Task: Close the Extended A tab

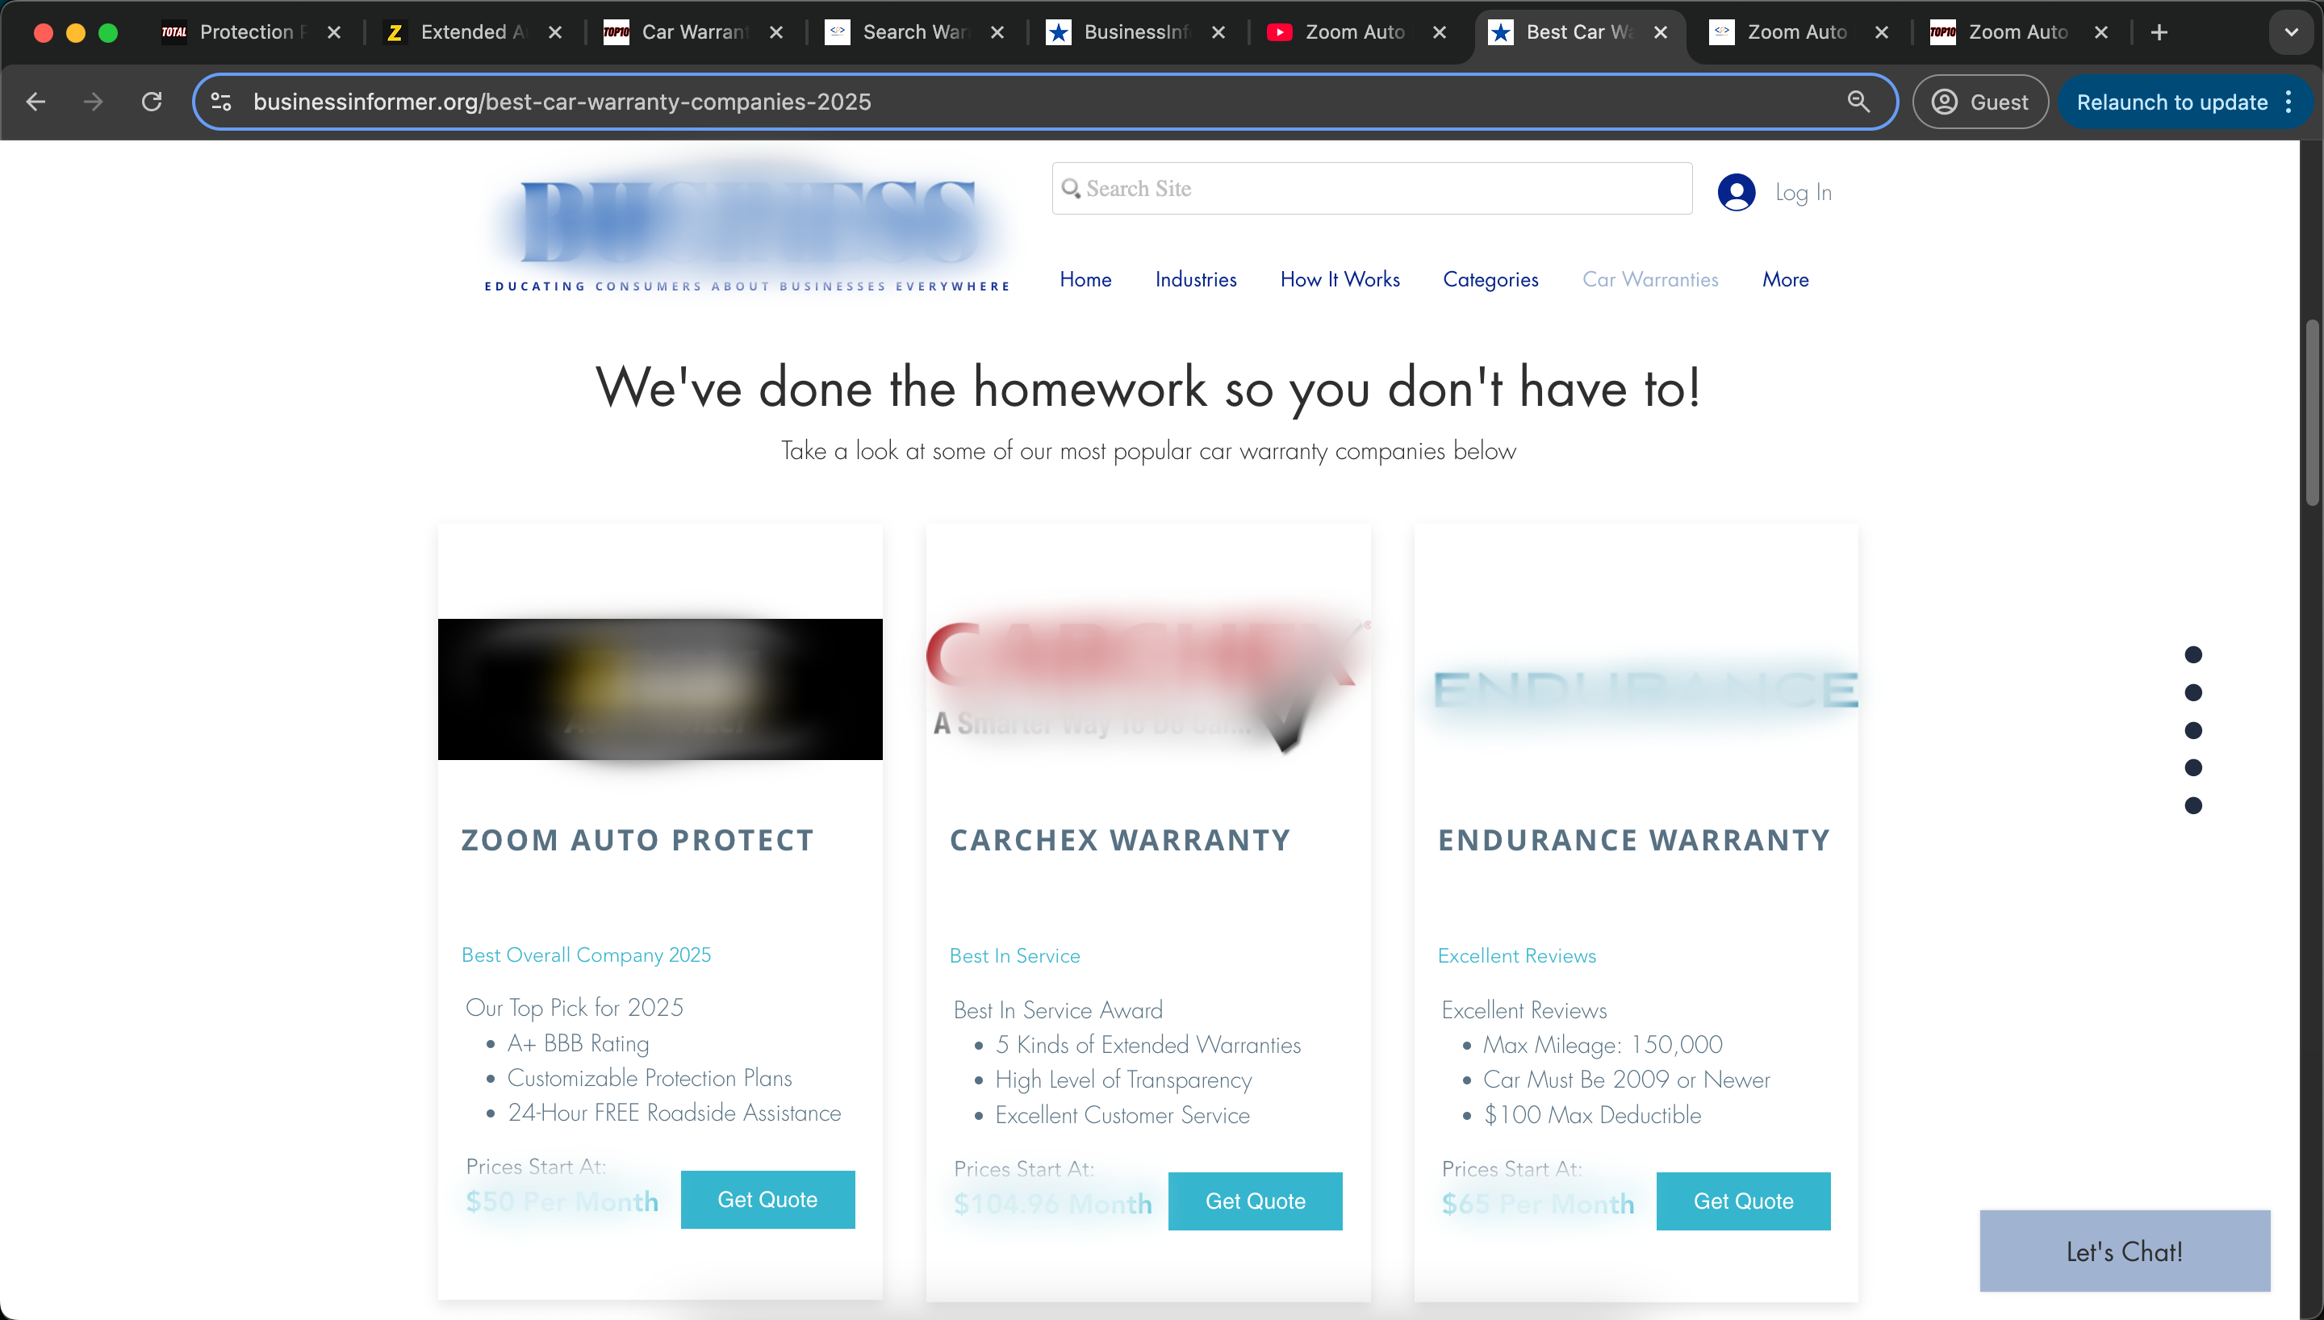Action: click(x=554, y=32)
